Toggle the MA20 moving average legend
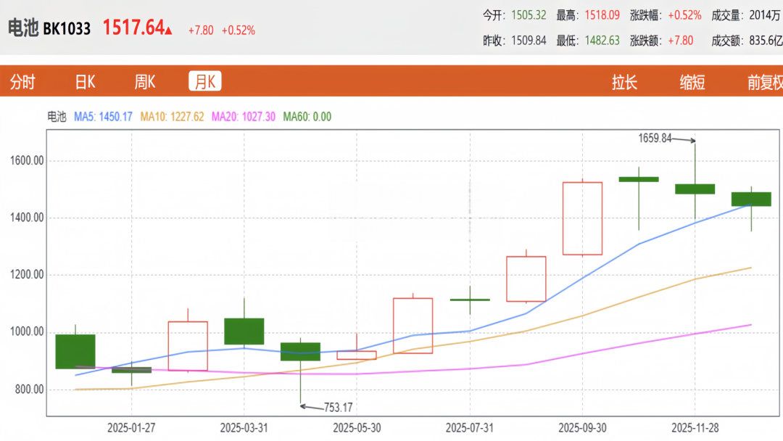The height and width of the screenshot is (441, 783). pos(244,117)
